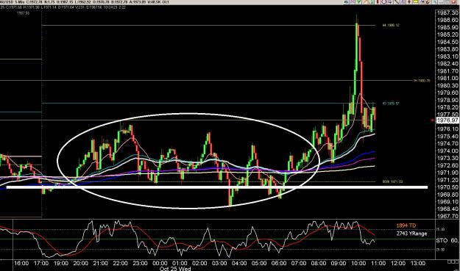Viewport: 460px width, 271px height.
Task: Click the 1975.40 price axis label
Action: coord(447,137)
